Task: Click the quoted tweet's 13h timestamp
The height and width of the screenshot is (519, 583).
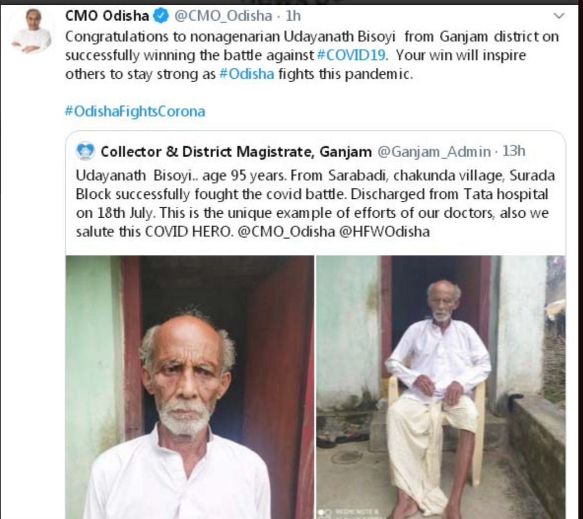Action: (x=514, y=151)
